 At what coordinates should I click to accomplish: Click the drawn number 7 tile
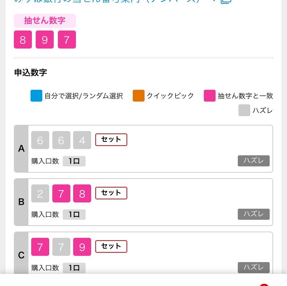(x=67, y=40)
